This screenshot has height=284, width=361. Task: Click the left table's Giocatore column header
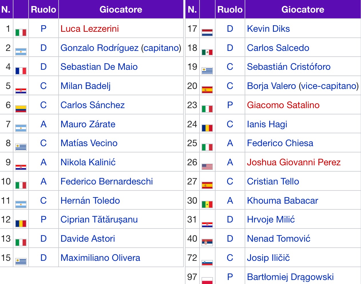point(121,9)
